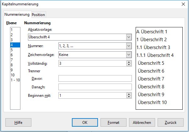Expand the Nummer format dropdown
This screenshot has width=189, height=132.
coord(129,46)
